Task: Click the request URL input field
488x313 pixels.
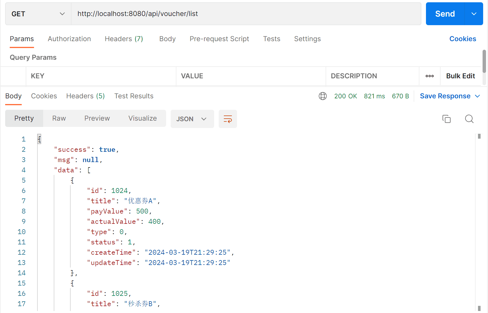Action: [x=246, y=14]
